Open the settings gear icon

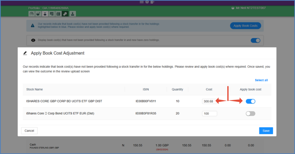(147, 2)
